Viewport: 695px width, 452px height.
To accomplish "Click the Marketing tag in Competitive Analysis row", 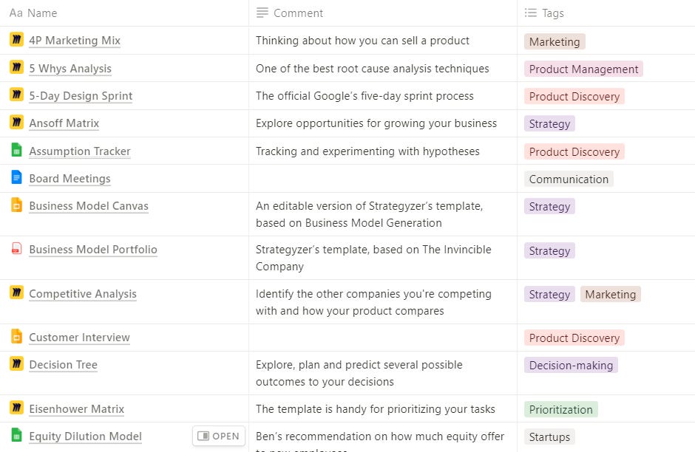I will [610, 295].
